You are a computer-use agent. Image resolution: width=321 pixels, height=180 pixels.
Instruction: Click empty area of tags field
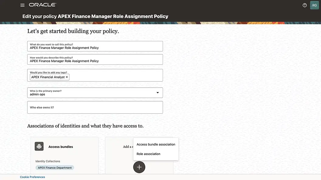point(116,77)
